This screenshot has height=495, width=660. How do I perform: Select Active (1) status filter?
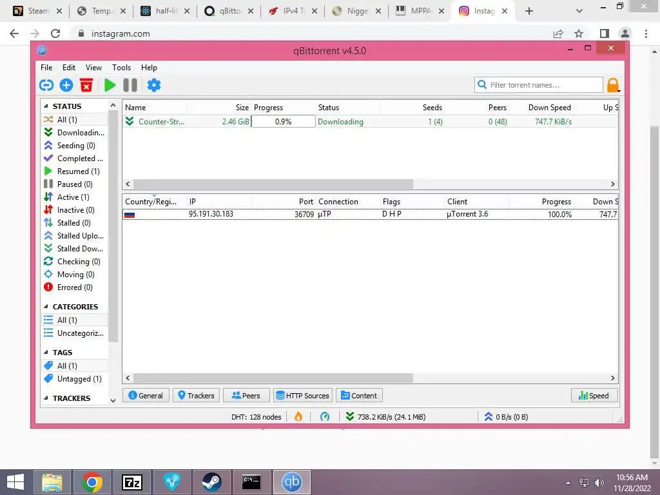point(75,197)
